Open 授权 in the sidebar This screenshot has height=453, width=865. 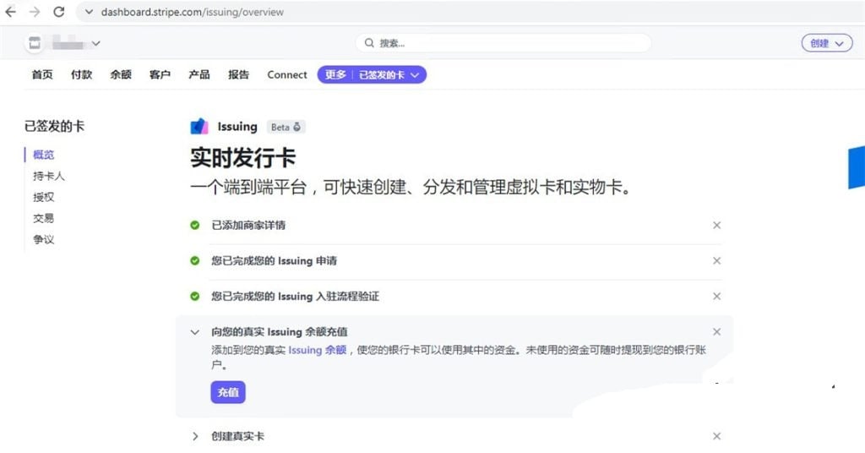coord(44,197)
